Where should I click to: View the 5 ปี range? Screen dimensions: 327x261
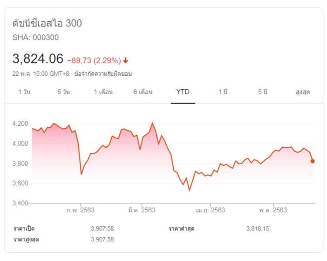point(262,92)
